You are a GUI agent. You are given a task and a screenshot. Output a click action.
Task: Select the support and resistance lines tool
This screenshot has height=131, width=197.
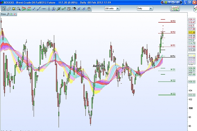[29, 9]
